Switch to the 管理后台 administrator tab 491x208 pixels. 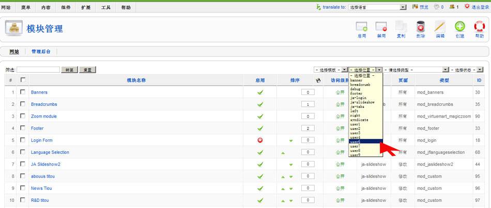point(41,52)
